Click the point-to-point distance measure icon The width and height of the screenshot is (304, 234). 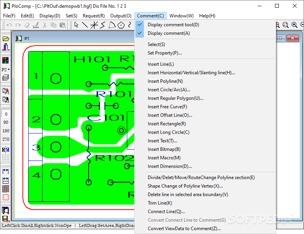6,171
